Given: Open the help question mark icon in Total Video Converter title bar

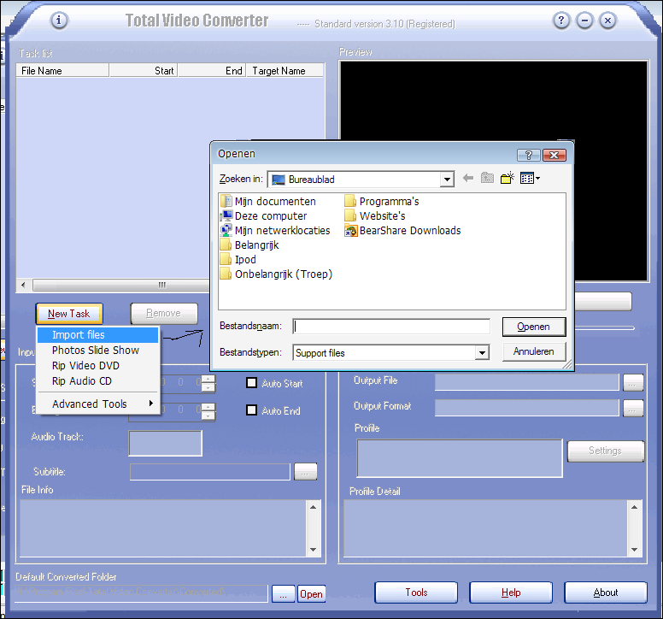Looking at the screenshot, I should [x=561, y=20].
